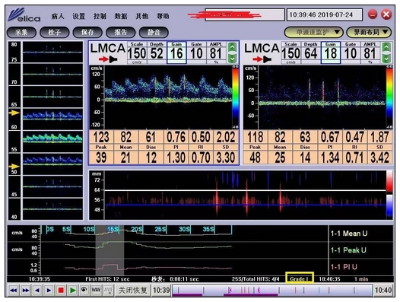The height and width of the screenshot is (302, 400).
Task: Click the 关闭恢复 button
Action: [132, 291]
